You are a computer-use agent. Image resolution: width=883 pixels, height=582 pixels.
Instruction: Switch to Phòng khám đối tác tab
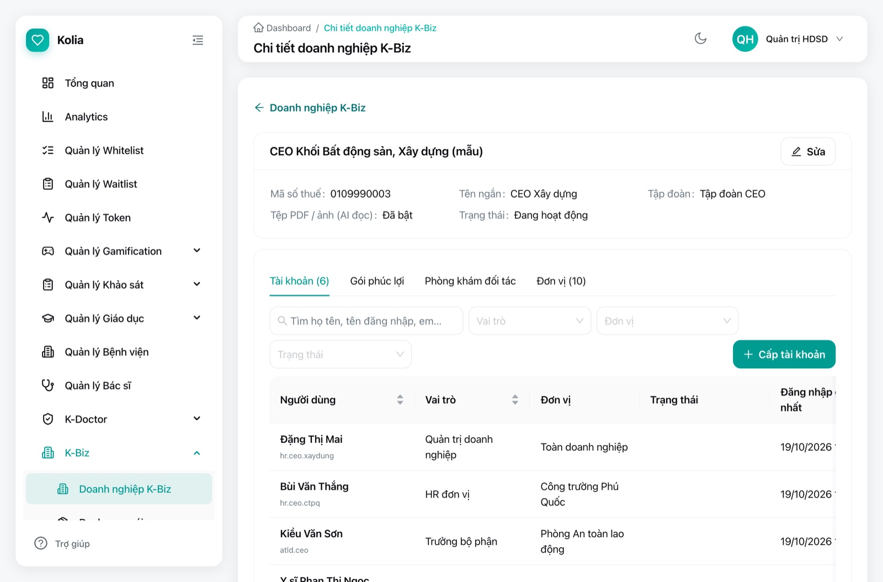pos(470,281)
